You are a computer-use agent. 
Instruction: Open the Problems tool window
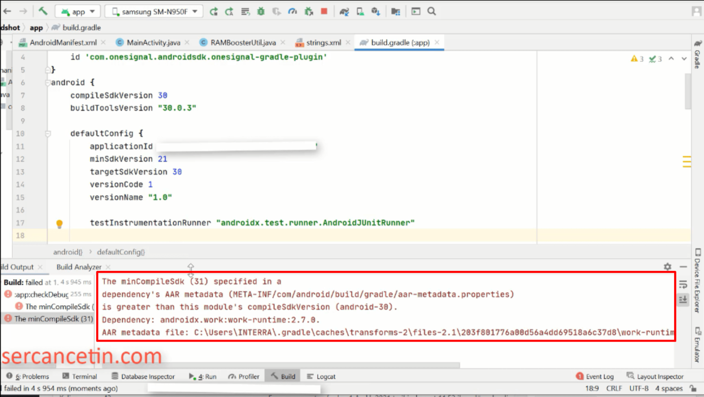coord(27,376)
